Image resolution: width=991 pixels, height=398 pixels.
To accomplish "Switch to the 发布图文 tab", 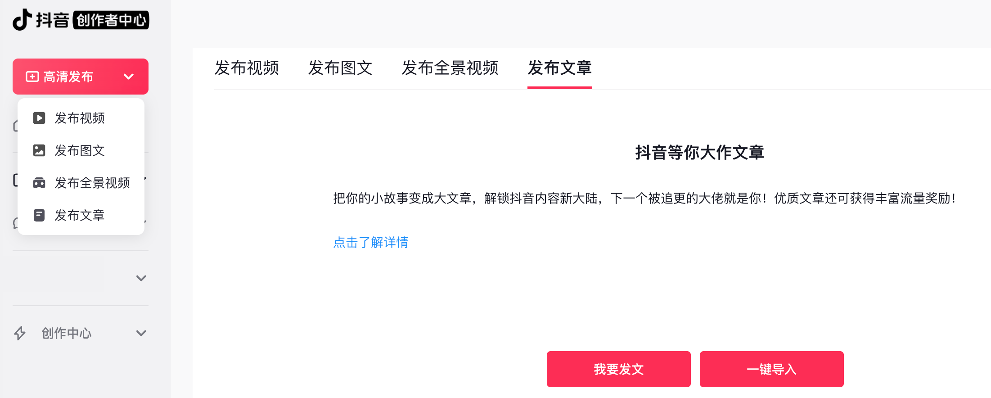I will tap(340, 68).
